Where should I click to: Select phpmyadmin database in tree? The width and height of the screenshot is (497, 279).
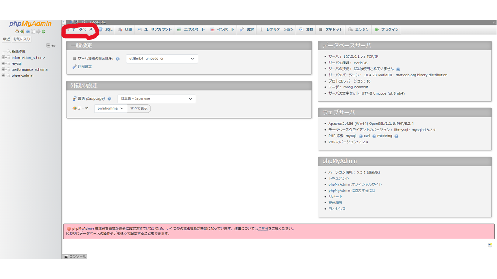(x=22, y=76)
